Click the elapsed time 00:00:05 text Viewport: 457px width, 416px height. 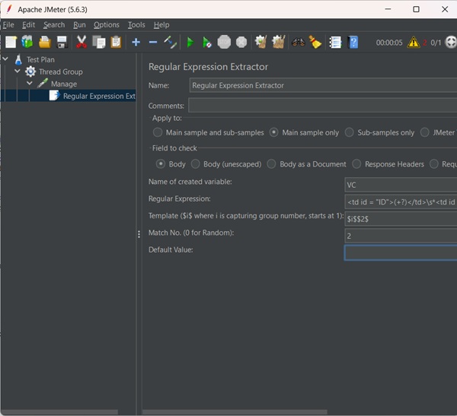(x=389, y=43)
